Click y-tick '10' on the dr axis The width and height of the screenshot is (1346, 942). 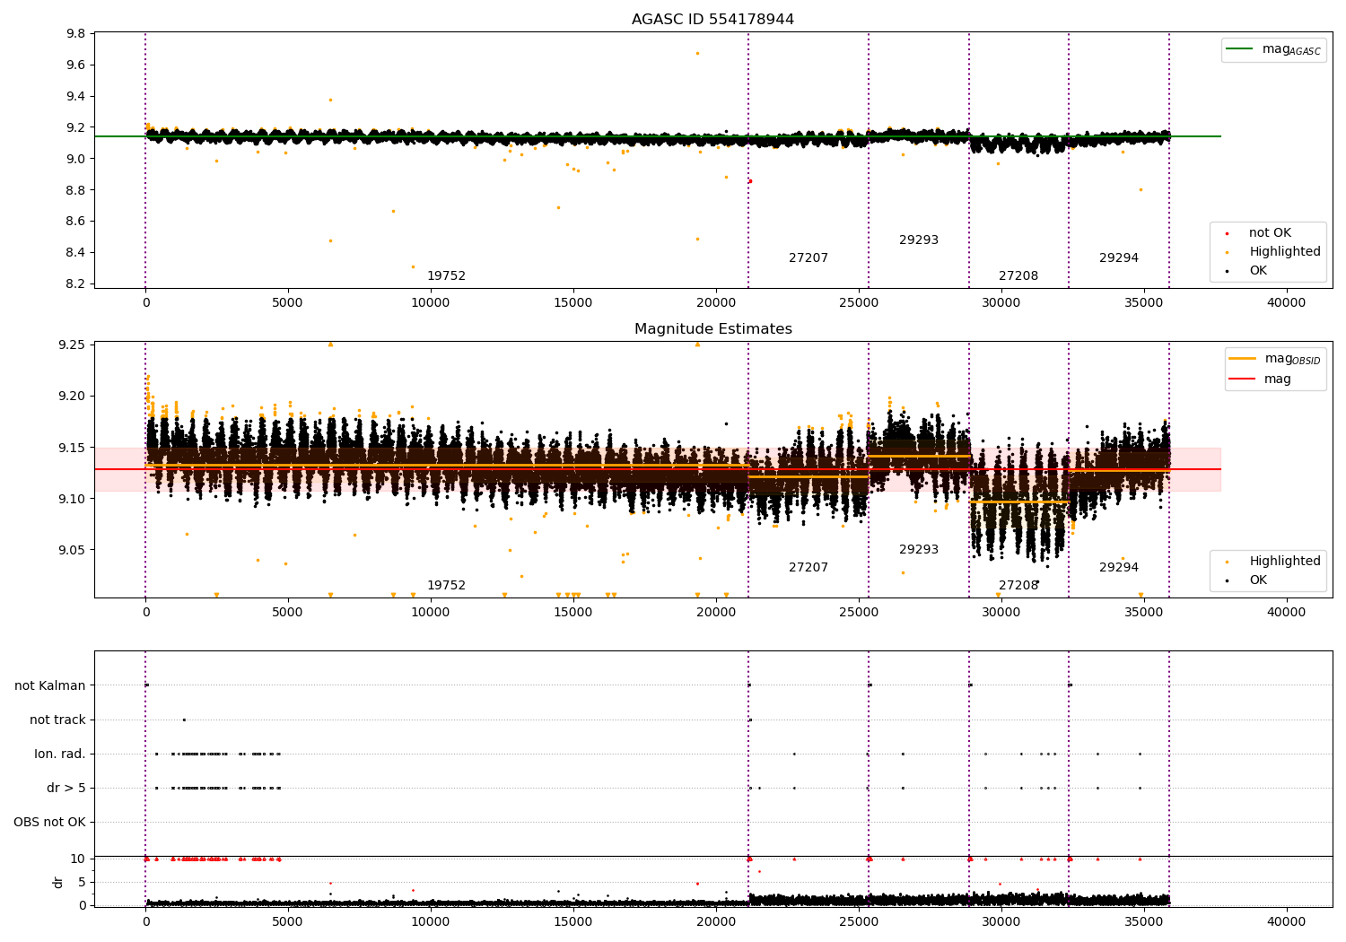tap(78, 859)
